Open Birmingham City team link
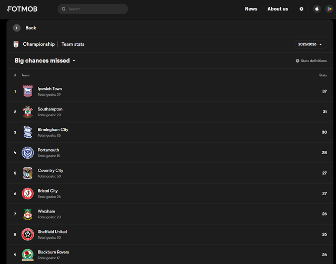This screenshot has width=336, height=264. [53, 129]
